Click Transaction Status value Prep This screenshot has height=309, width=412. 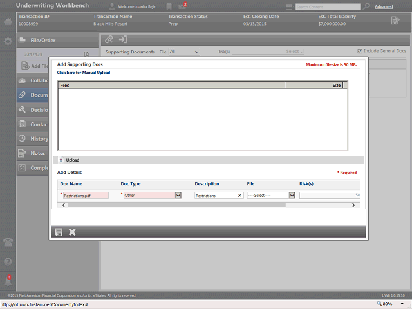pos(173,24)
